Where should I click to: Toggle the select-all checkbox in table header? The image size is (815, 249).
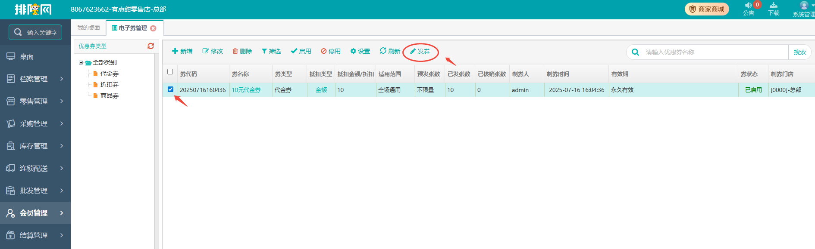(170, 72)
